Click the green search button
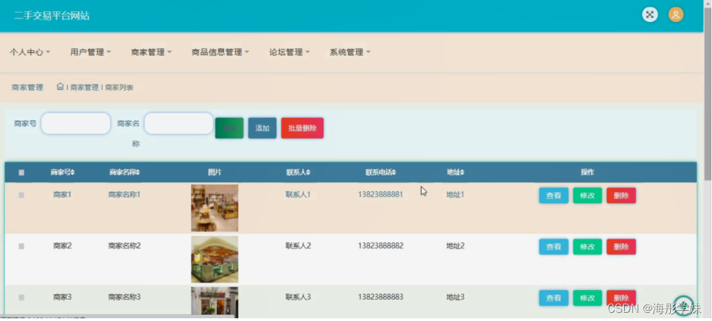 tap(229, 128)
